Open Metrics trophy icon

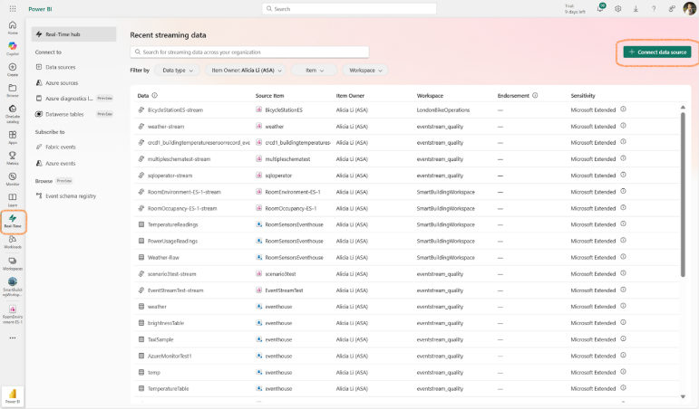click(x=13, y=158)
